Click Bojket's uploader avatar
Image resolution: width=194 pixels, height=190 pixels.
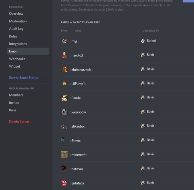(x=143, y=41)
